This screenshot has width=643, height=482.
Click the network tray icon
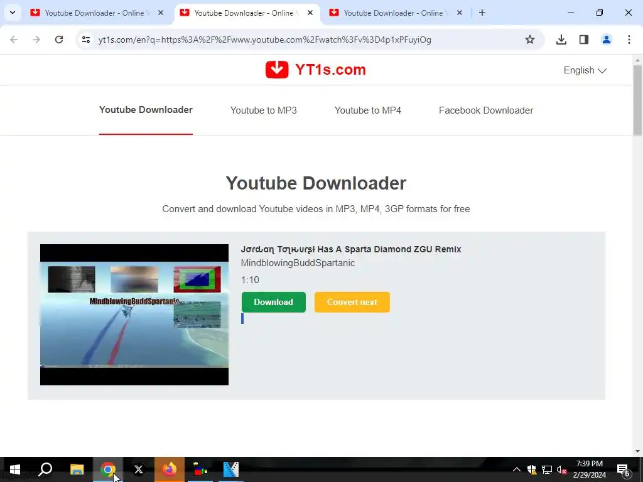point(547,469)
